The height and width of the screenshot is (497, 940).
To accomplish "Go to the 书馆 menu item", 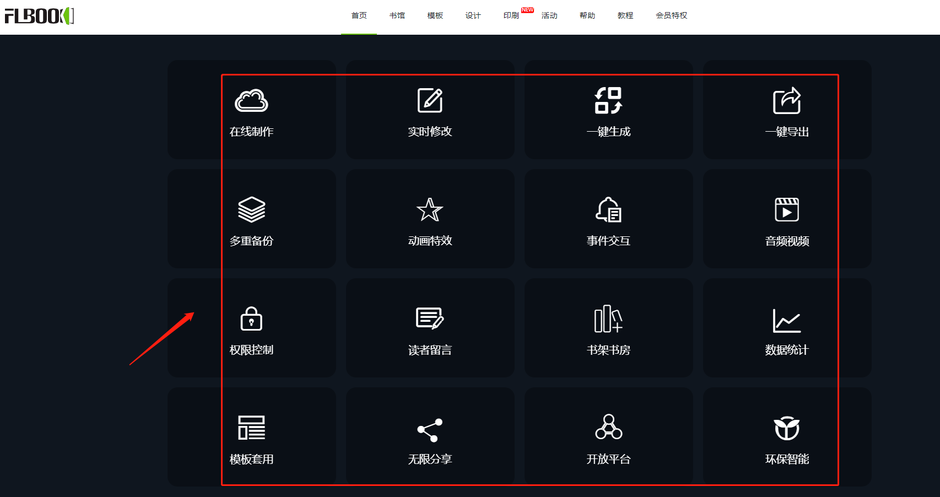I will pyautogui.click(x=397, y=15).
